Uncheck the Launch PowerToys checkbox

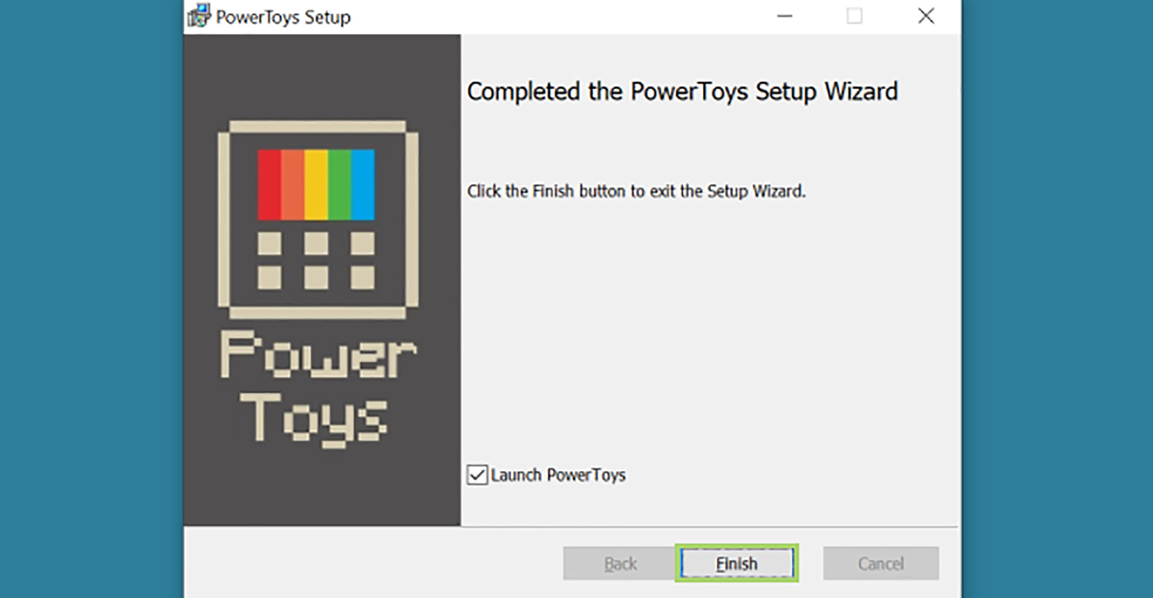coord(477,475)
